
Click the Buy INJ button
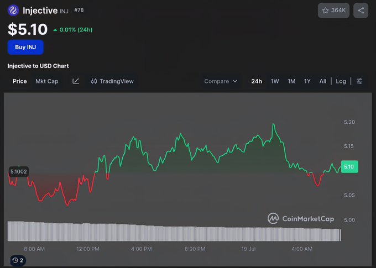(25, 47)
